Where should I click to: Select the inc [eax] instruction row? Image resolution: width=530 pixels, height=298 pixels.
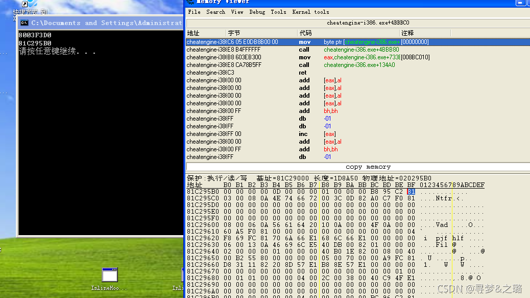357,134
